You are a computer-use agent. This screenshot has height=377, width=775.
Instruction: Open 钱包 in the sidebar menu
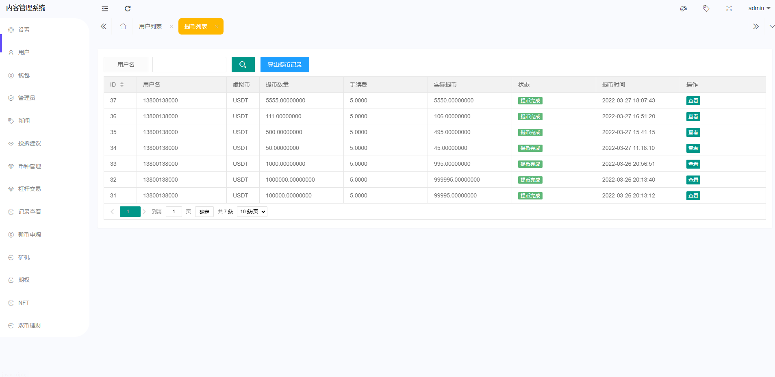click(x=24, y=75)
